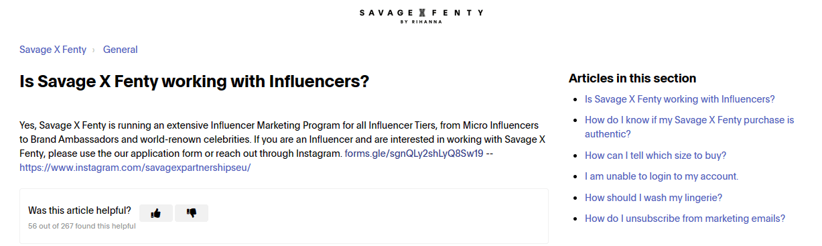The image size is (822, 246).
Task: Click the main article title heading
Action: click(194, 82)
